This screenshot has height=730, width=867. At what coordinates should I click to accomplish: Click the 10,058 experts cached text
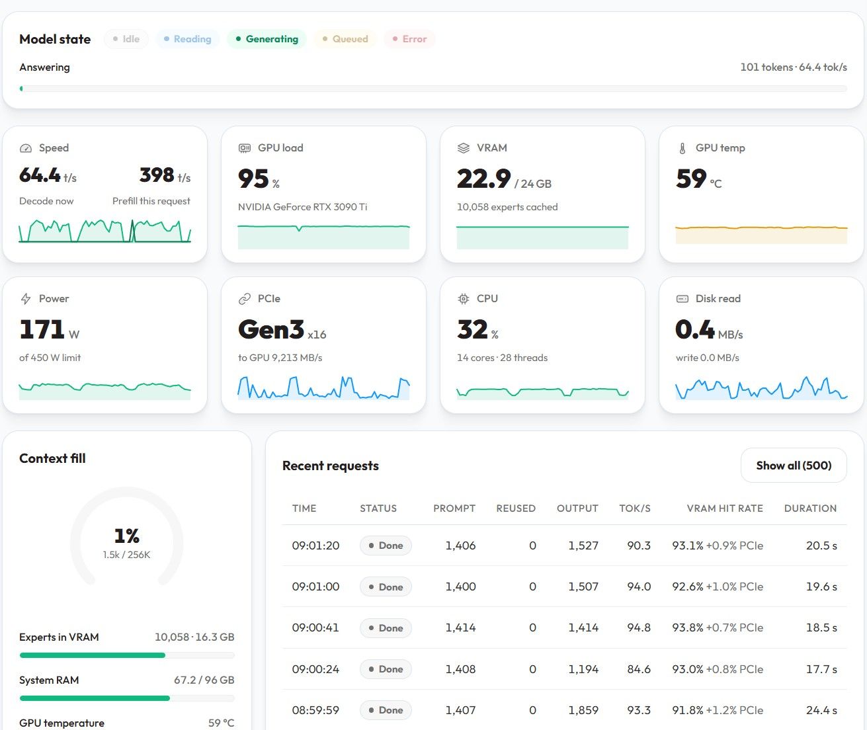tap(507, 207)
